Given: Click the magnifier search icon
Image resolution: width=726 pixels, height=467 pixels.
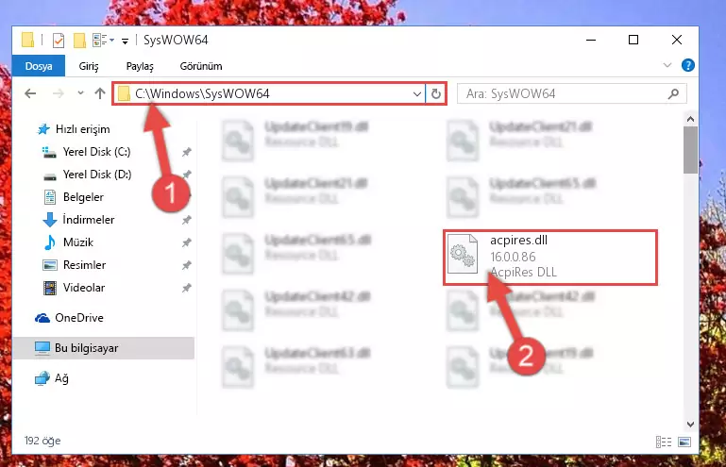Looking at the screenshot, I should [673, 94].
